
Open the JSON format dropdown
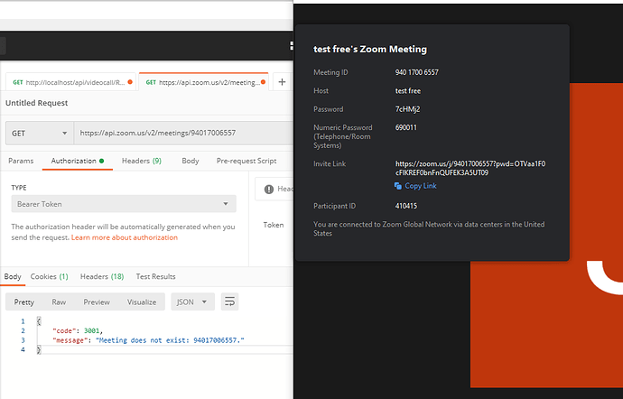point(192,302)
